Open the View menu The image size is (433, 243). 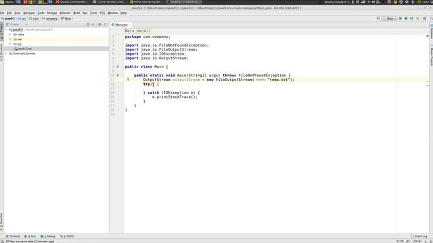(x=18, y=13)
